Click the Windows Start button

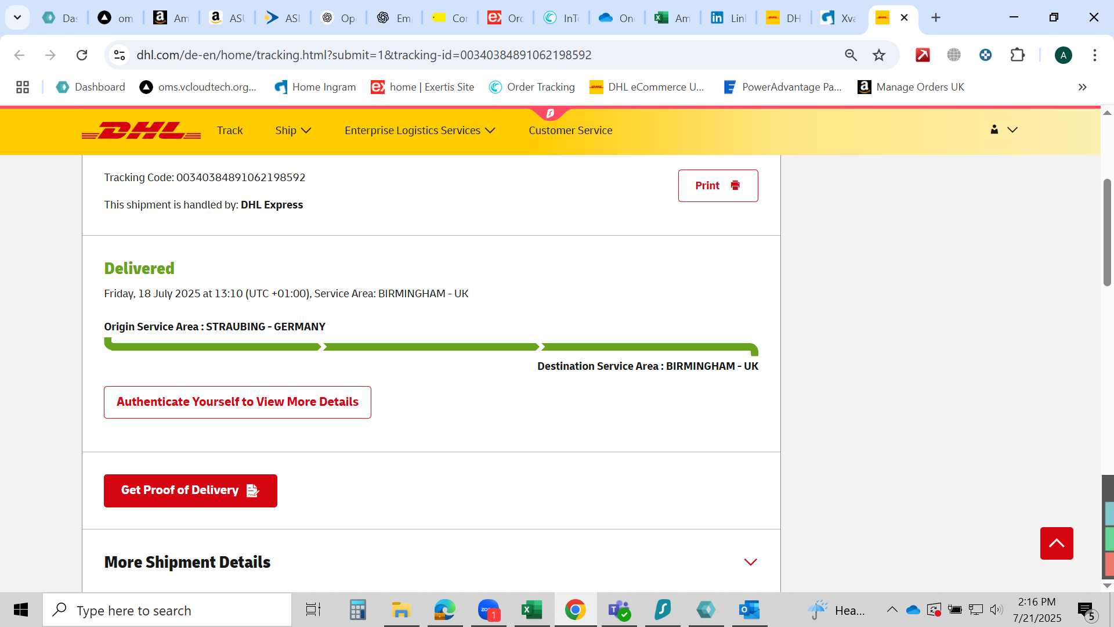21,610
